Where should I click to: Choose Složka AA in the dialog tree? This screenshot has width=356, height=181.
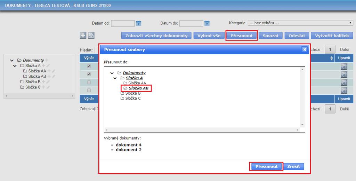(x=137, y=83)
